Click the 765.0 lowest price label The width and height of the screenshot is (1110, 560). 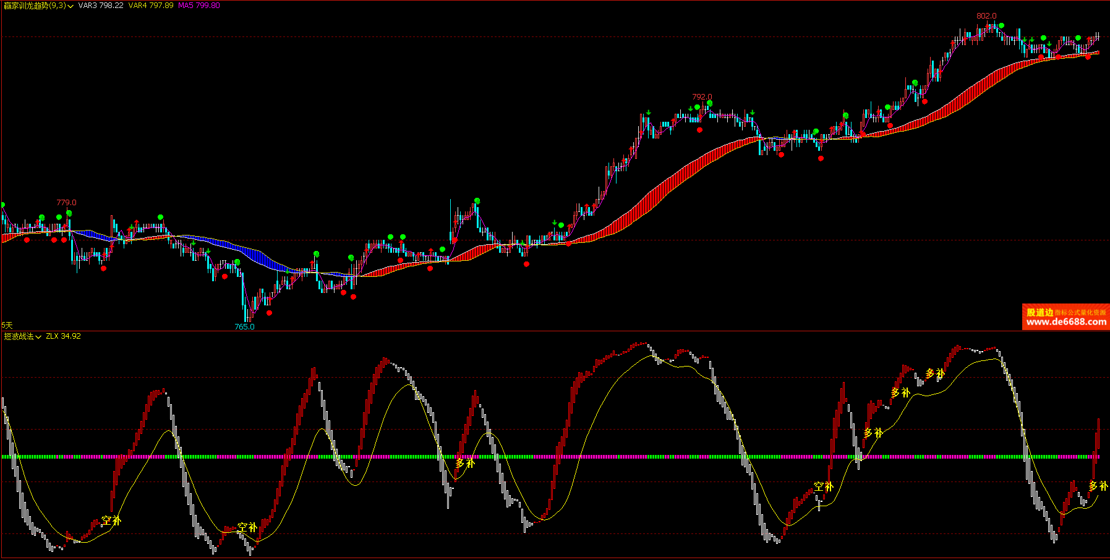(x=244, y=326)
